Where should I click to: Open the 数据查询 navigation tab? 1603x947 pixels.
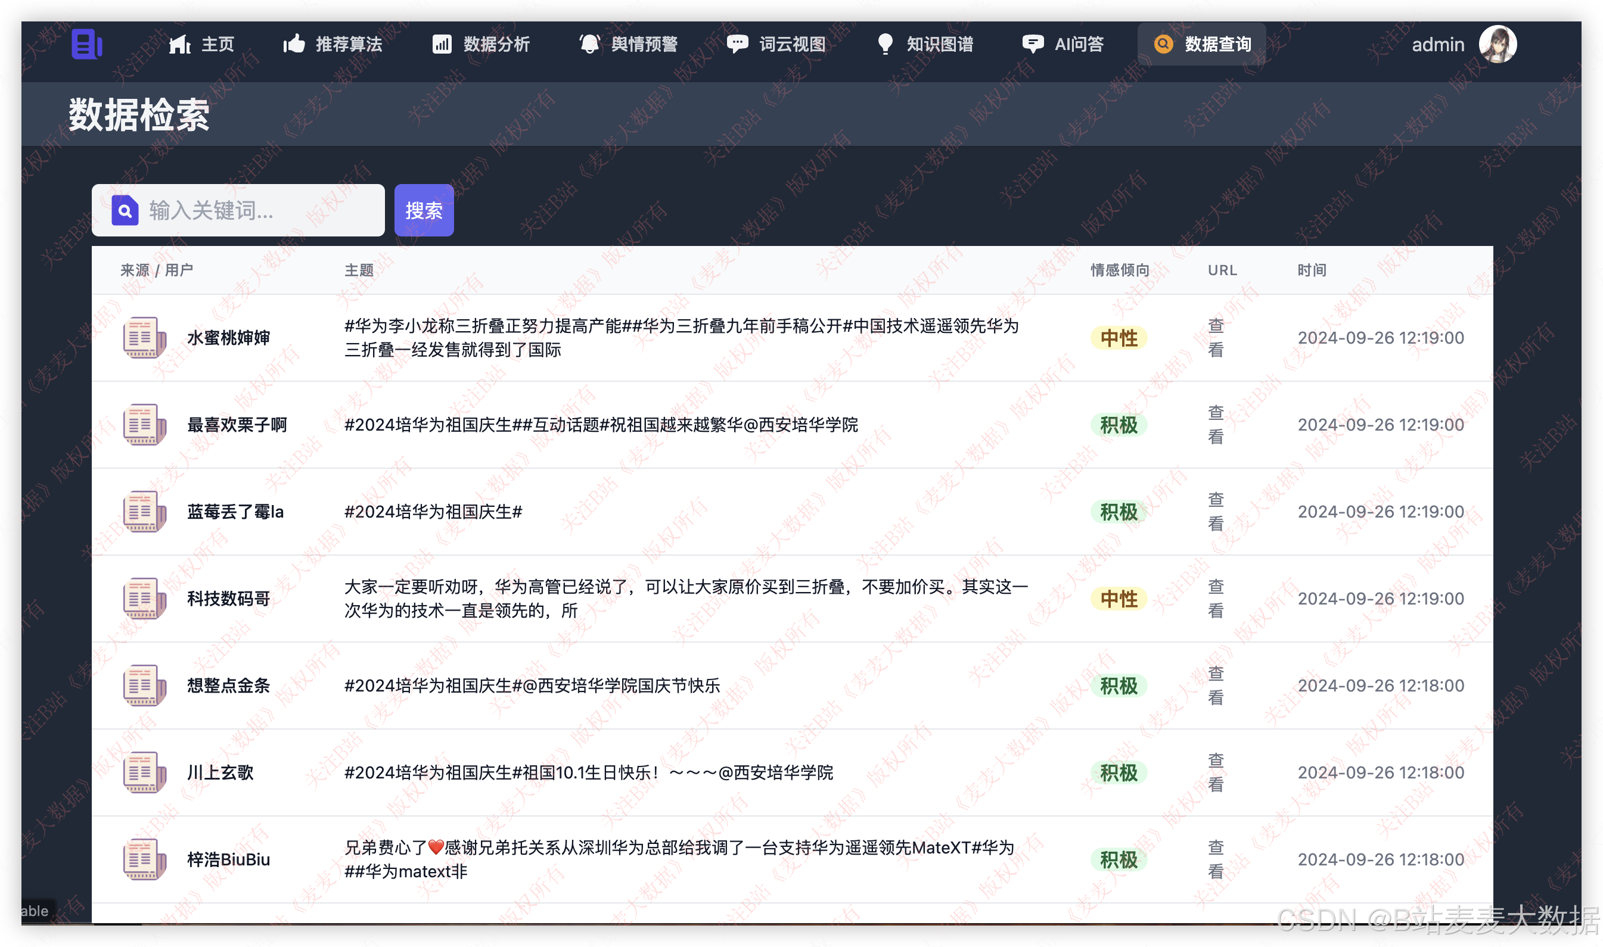pyautogui.click(x=1201, y=44)
